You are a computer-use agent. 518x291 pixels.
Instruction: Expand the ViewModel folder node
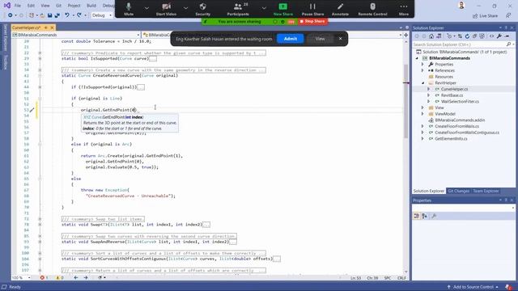point(422,114)
